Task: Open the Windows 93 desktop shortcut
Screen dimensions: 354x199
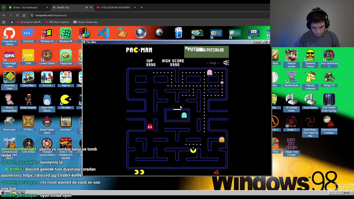Action: coord(47,35)
